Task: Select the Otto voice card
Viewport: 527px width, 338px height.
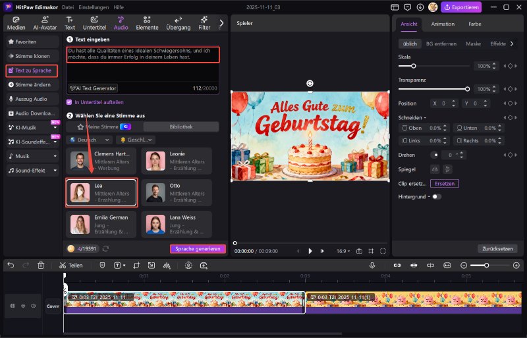Action: pos(176,192)
